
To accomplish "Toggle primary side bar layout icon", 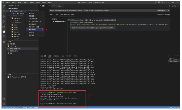I will (x=156, y=2).
